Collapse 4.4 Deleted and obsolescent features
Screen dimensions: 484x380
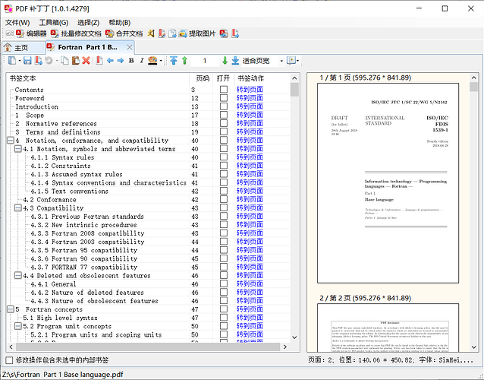[18, 275]
